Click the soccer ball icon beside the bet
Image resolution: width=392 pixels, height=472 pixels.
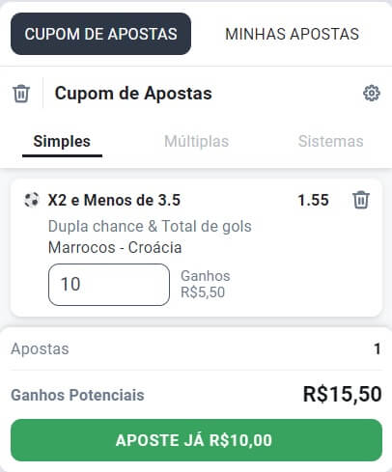[x=32, y=200]
